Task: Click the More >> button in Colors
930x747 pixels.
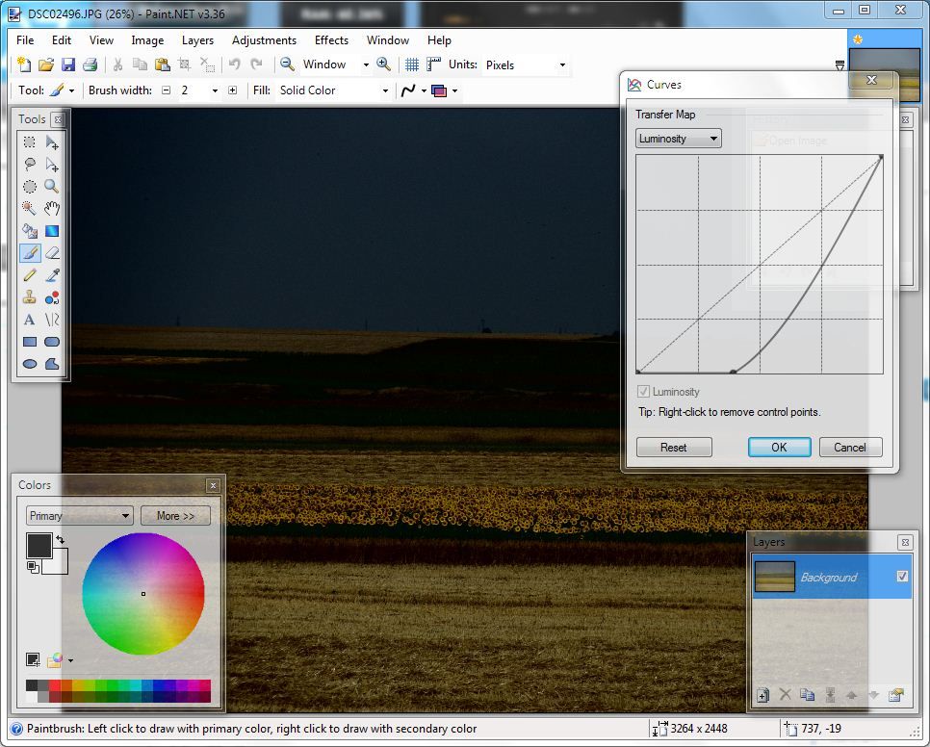Action: click(x=175, y=516)
